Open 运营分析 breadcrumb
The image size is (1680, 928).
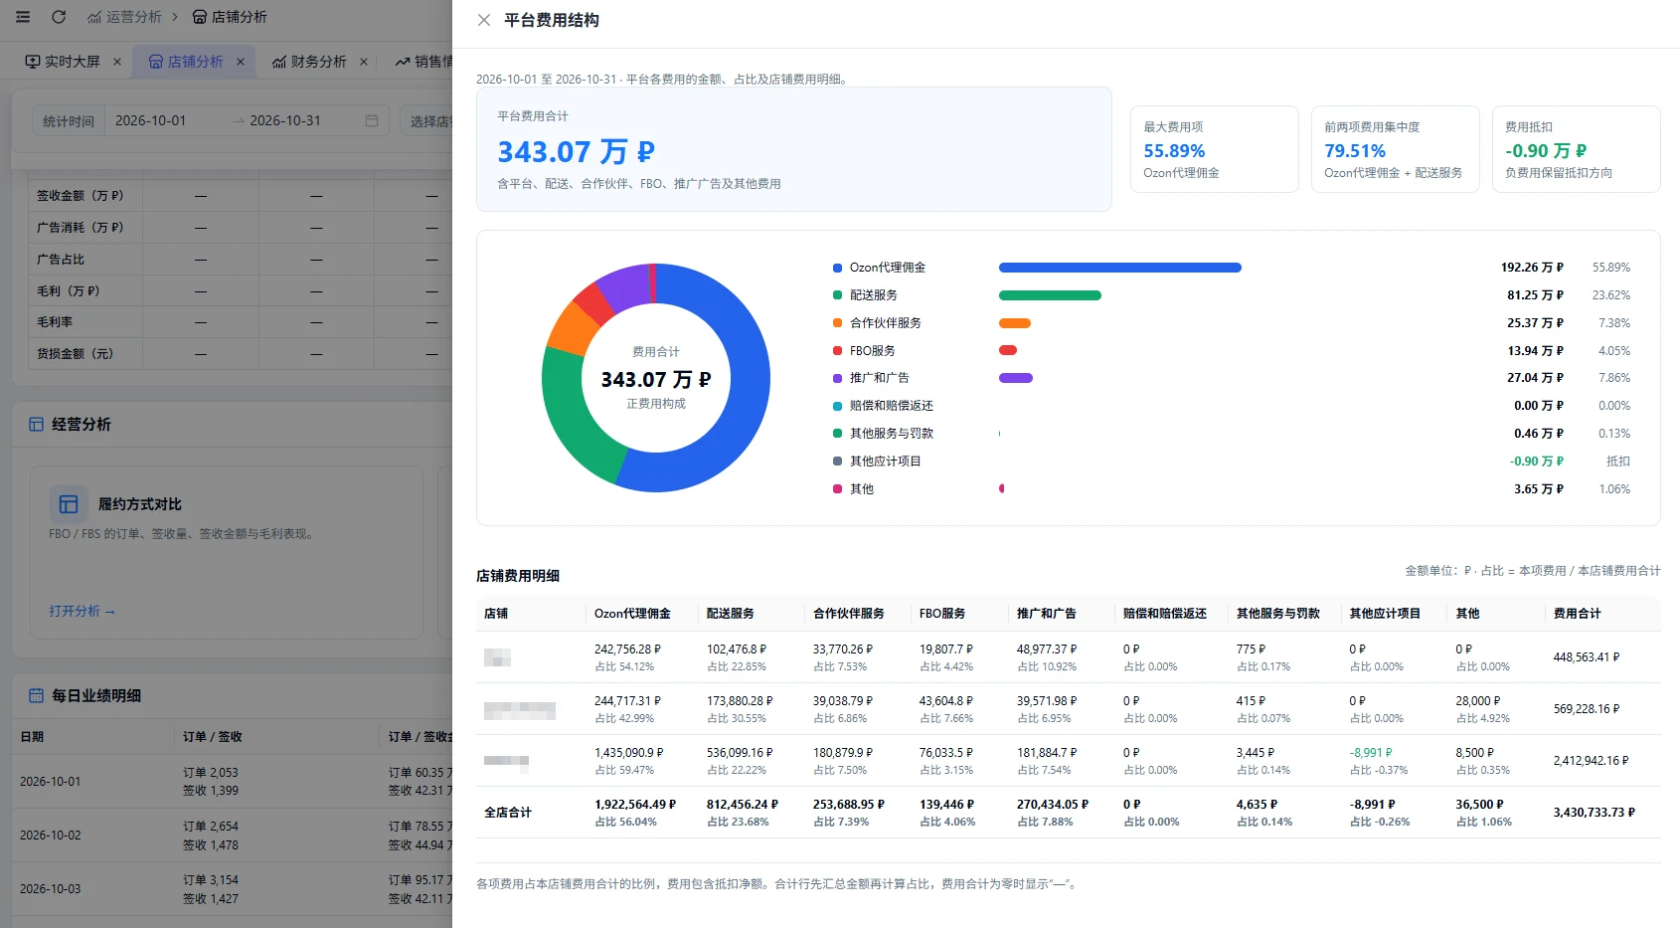click(x=124, y=17)
